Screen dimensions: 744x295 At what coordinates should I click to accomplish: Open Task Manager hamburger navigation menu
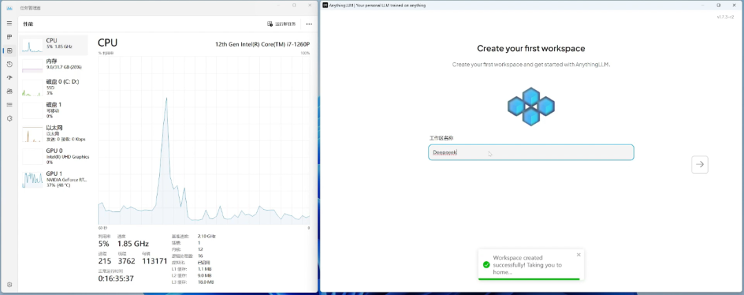tap(9, 23)
